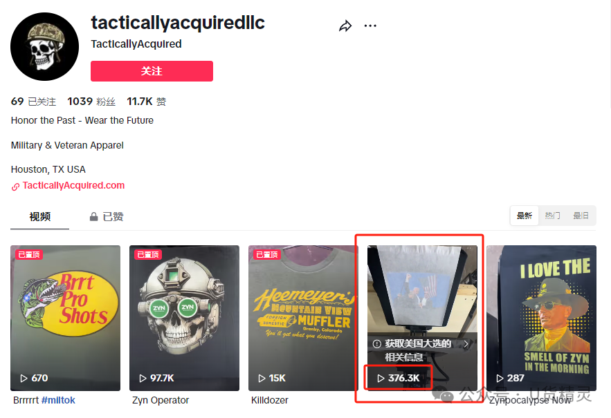The height and width of the screenshot is (418, 611).
Task: Switch to the 已赞 tab
Action: (107, 217)
